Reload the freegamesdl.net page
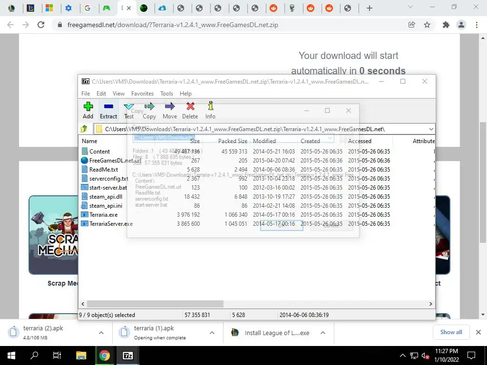Image resolution: width=487 pixels, height=365 pixels. point(41,25)
